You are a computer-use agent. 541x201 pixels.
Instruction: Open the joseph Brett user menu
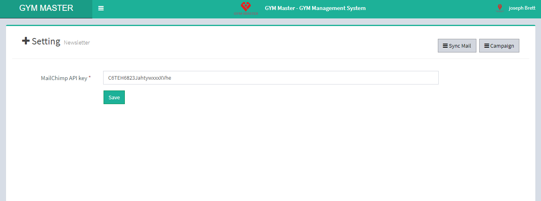[x=522, y=8]
